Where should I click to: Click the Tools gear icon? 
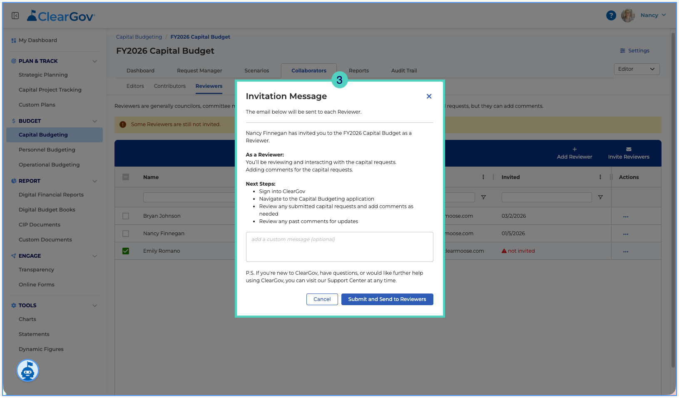14,306
